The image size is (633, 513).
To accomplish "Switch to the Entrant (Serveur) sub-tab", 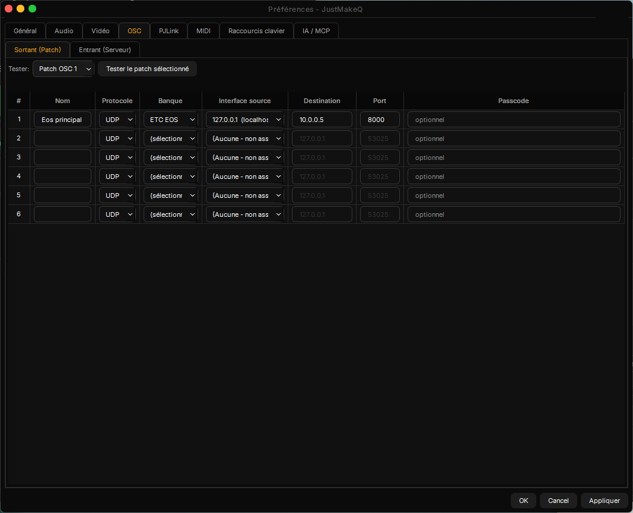I will click(105, 50).
